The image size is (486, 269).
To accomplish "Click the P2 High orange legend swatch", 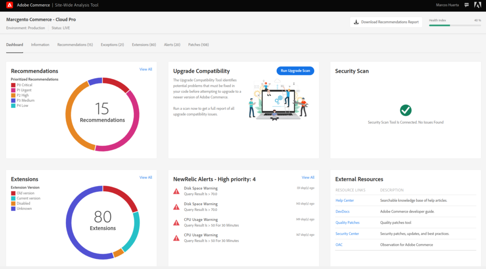I will pyautogui.click(x=13, y=96).
